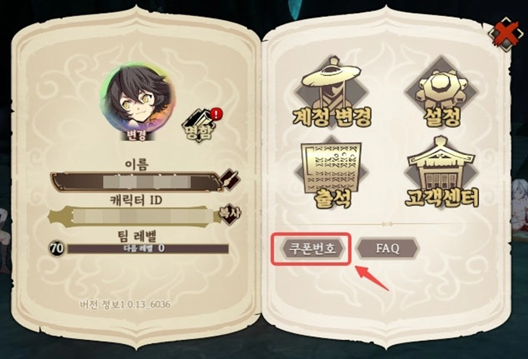
Task: Click the 팀 레벨 progress bar
Action: point(148,249)
